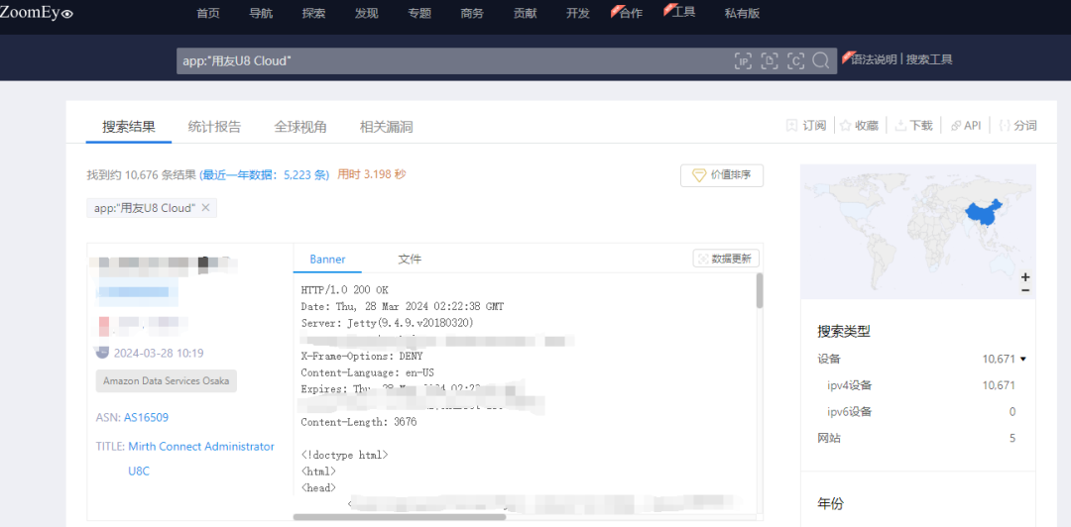1071x527 pixels.
Task: Click the Server: Jetty banner line
Action: coord(388,323)
